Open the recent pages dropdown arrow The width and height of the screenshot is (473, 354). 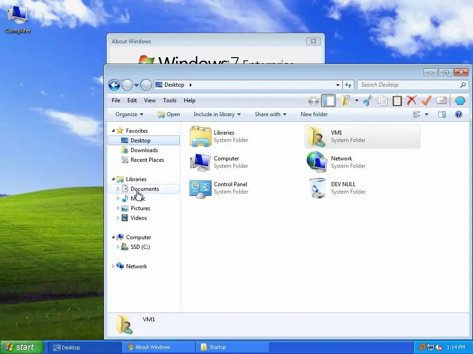136,85
